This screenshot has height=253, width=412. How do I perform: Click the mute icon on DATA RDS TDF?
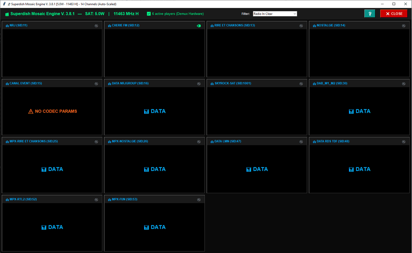pyautogui.click(x=404, y=142)
